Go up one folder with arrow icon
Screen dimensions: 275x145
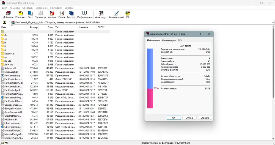pyautogui.click(x=4, y=22)
